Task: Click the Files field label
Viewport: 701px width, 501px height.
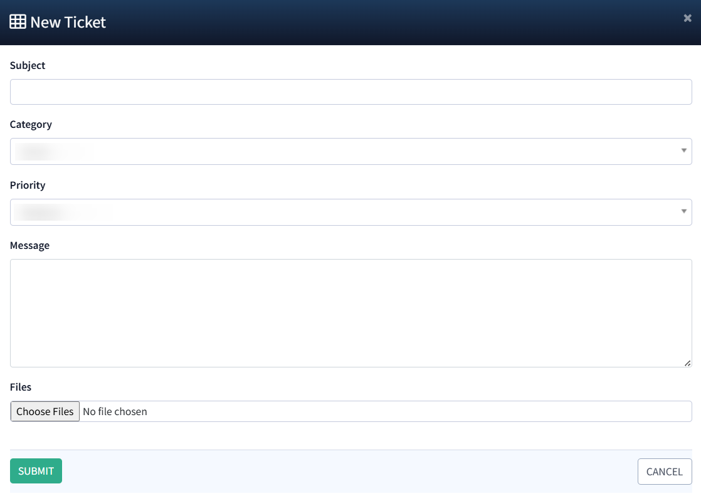Action: pos(21,387)
